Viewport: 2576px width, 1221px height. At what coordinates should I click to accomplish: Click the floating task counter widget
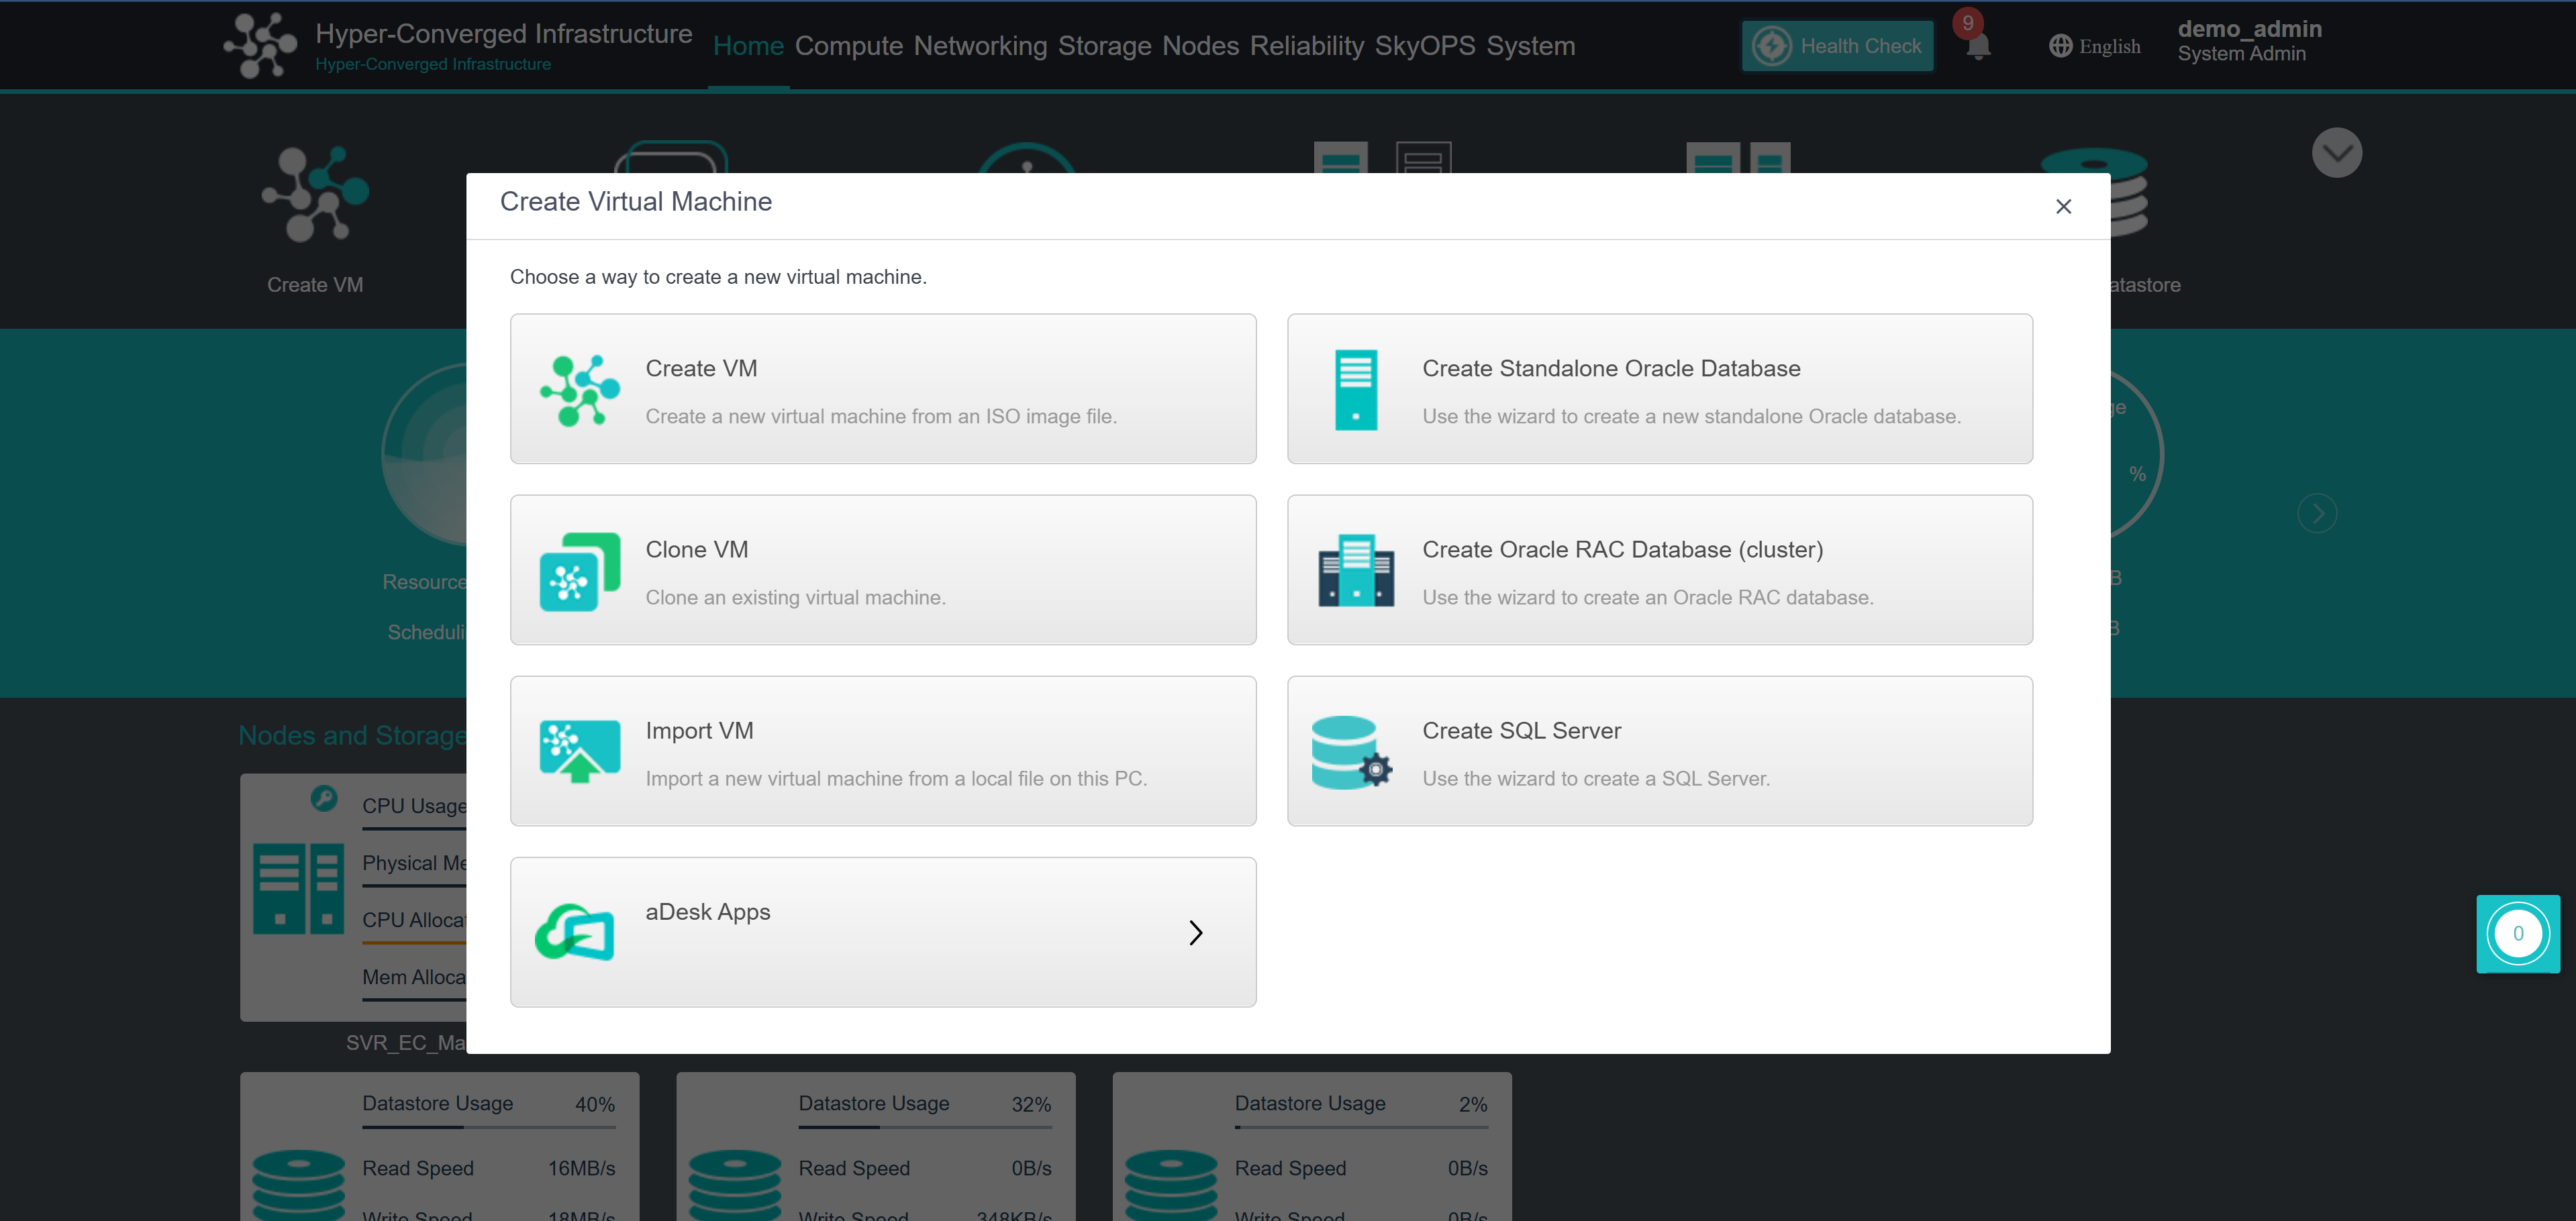coord(2517,933)
